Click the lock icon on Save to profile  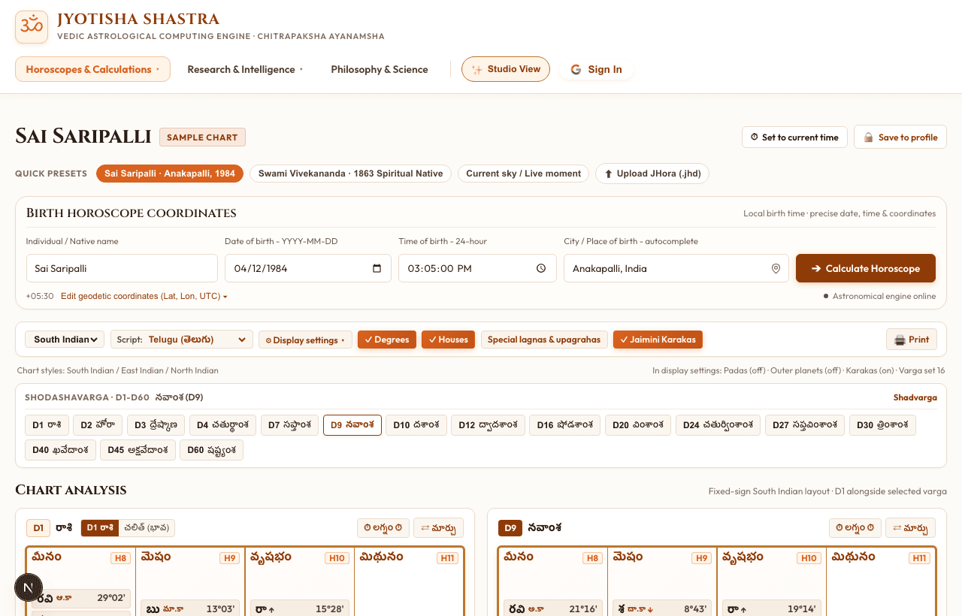[x=868, y=137]
